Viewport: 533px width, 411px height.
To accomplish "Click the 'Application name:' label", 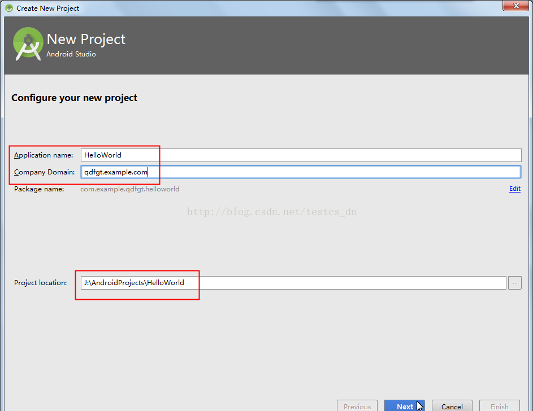I will tap(44, 155).
